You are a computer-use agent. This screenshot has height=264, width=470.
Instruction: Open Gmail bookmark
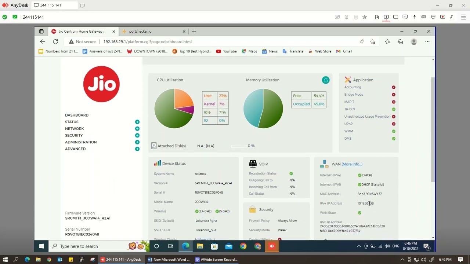point(344,51)
